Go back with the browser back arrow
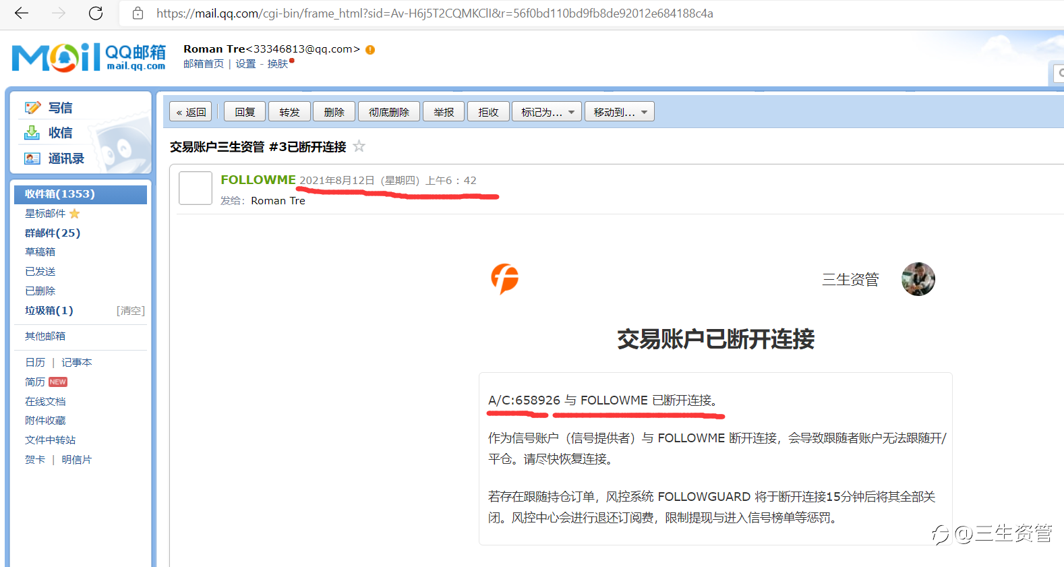 [22, 13]
